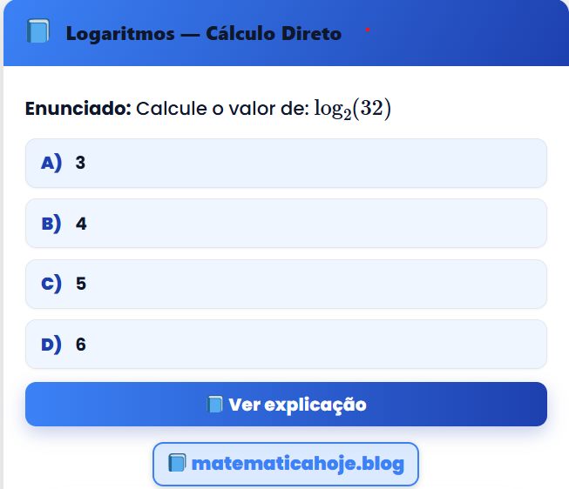This screenshot has width=569, height=489.
Task: Click the book icon on Ver explicação button
Action: 215,405
